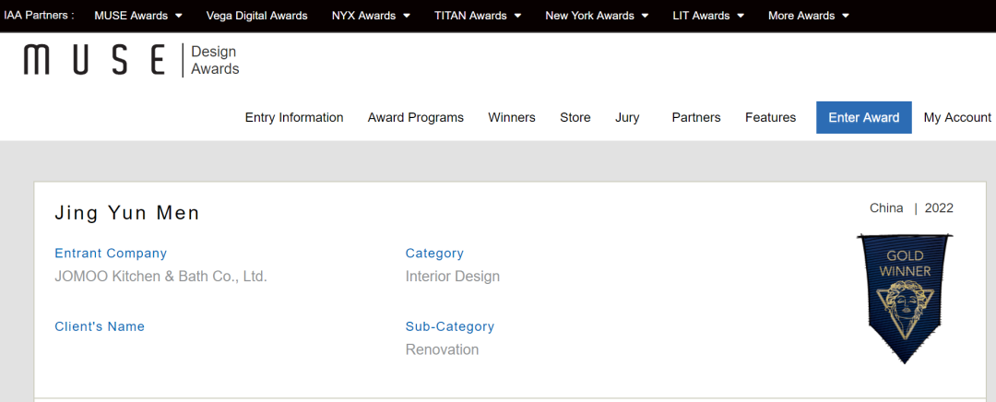Open the TITAN Awards partner link
The width and height of the screenshot is (996, 402).
click(x=470, y=16)
